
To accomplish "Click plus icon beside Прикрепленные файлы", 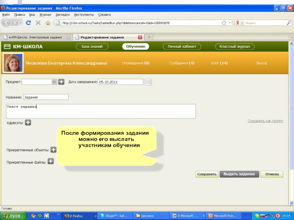I will [51, 161].
